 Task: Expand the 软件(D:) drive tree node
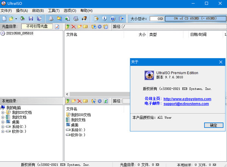tap(3, 132)
